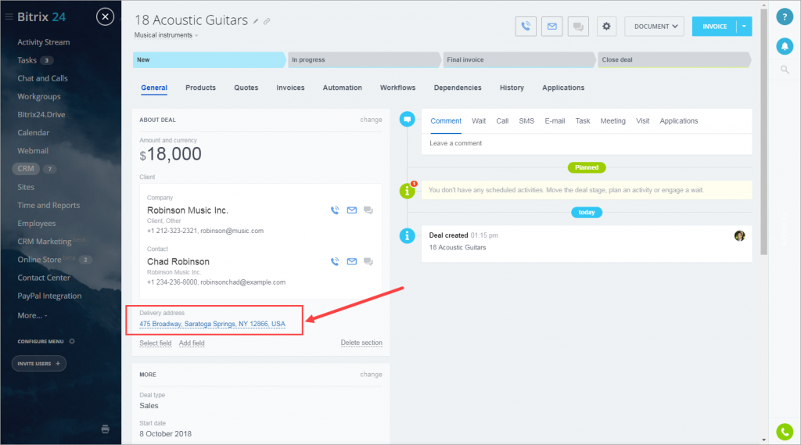Call Chad Robinson phone icon
801x445 pixels.
(335, 261)
